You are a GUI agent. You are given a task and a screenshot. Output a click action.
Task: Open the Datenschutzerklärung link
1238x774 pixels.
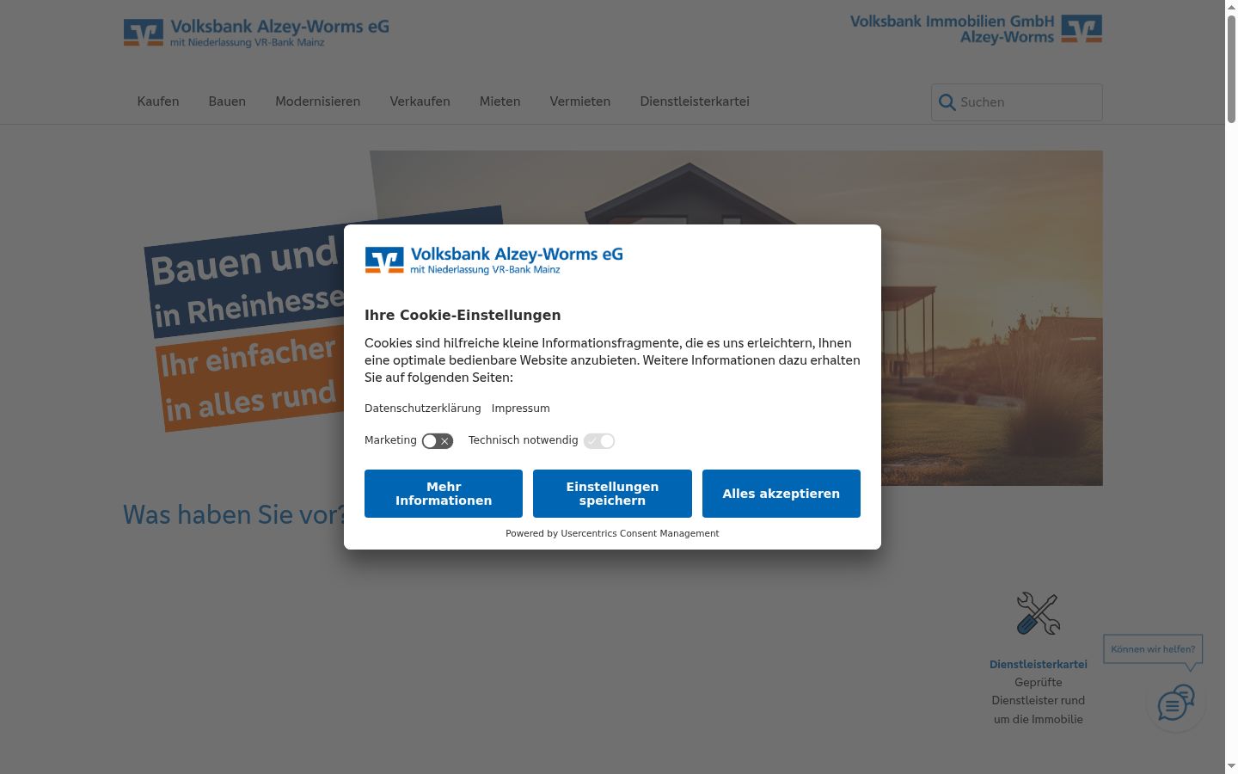pos(423,408)
